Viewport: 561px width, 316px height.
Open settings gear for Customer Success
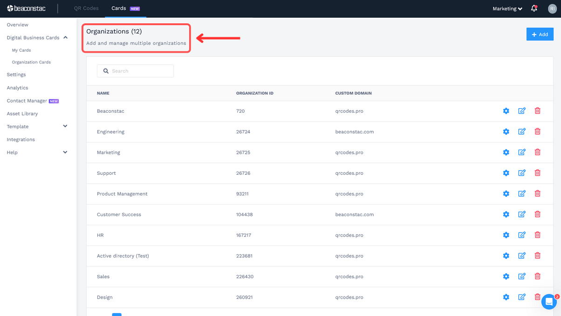coord(506,214)
